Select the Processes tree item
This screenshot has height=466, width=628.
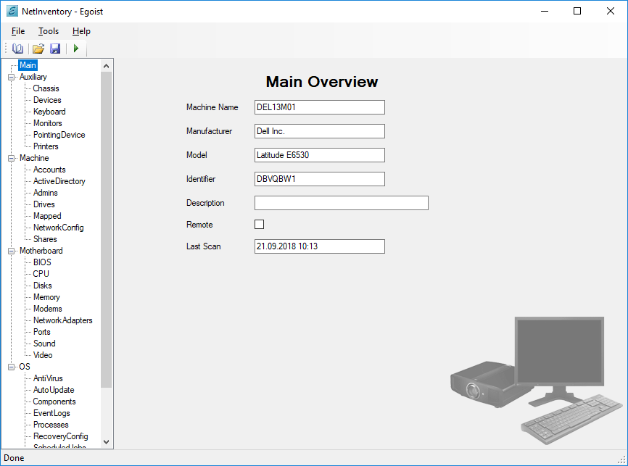click(x=51, y=425)
